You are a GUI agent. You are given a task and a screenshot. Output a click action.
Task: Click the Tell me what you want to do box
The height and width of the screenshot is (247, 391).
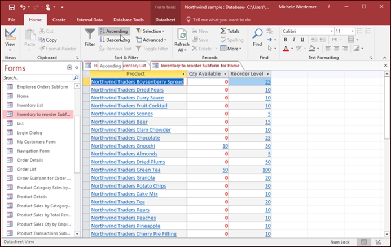221,20
